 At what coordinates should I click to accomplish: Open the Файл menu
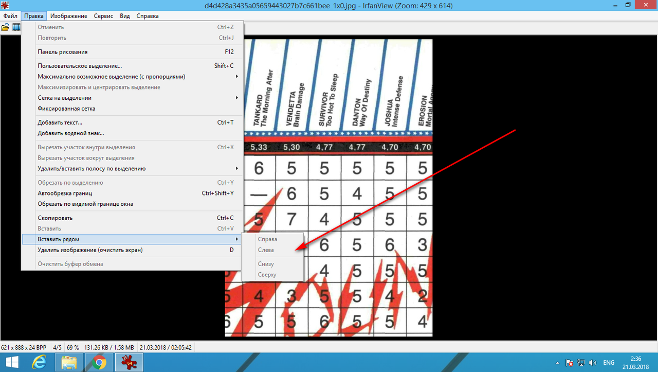pos(10,16)
